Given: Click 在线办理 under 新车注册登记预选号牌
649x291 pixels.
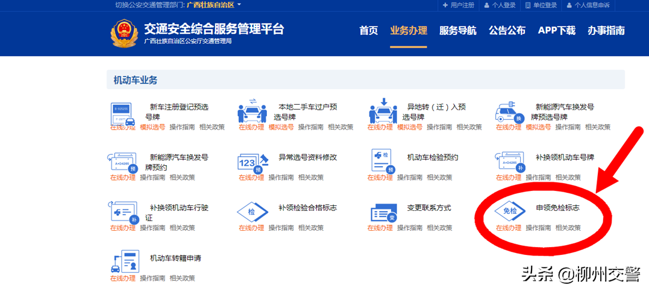Looking at the screenshot, I should tap(122, 127).
